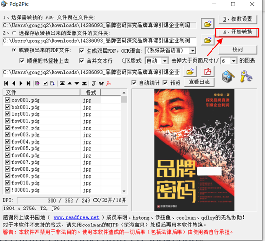The image size is (265, 241).
Task: Select the fow007.pdg file row
Action: 62,162
